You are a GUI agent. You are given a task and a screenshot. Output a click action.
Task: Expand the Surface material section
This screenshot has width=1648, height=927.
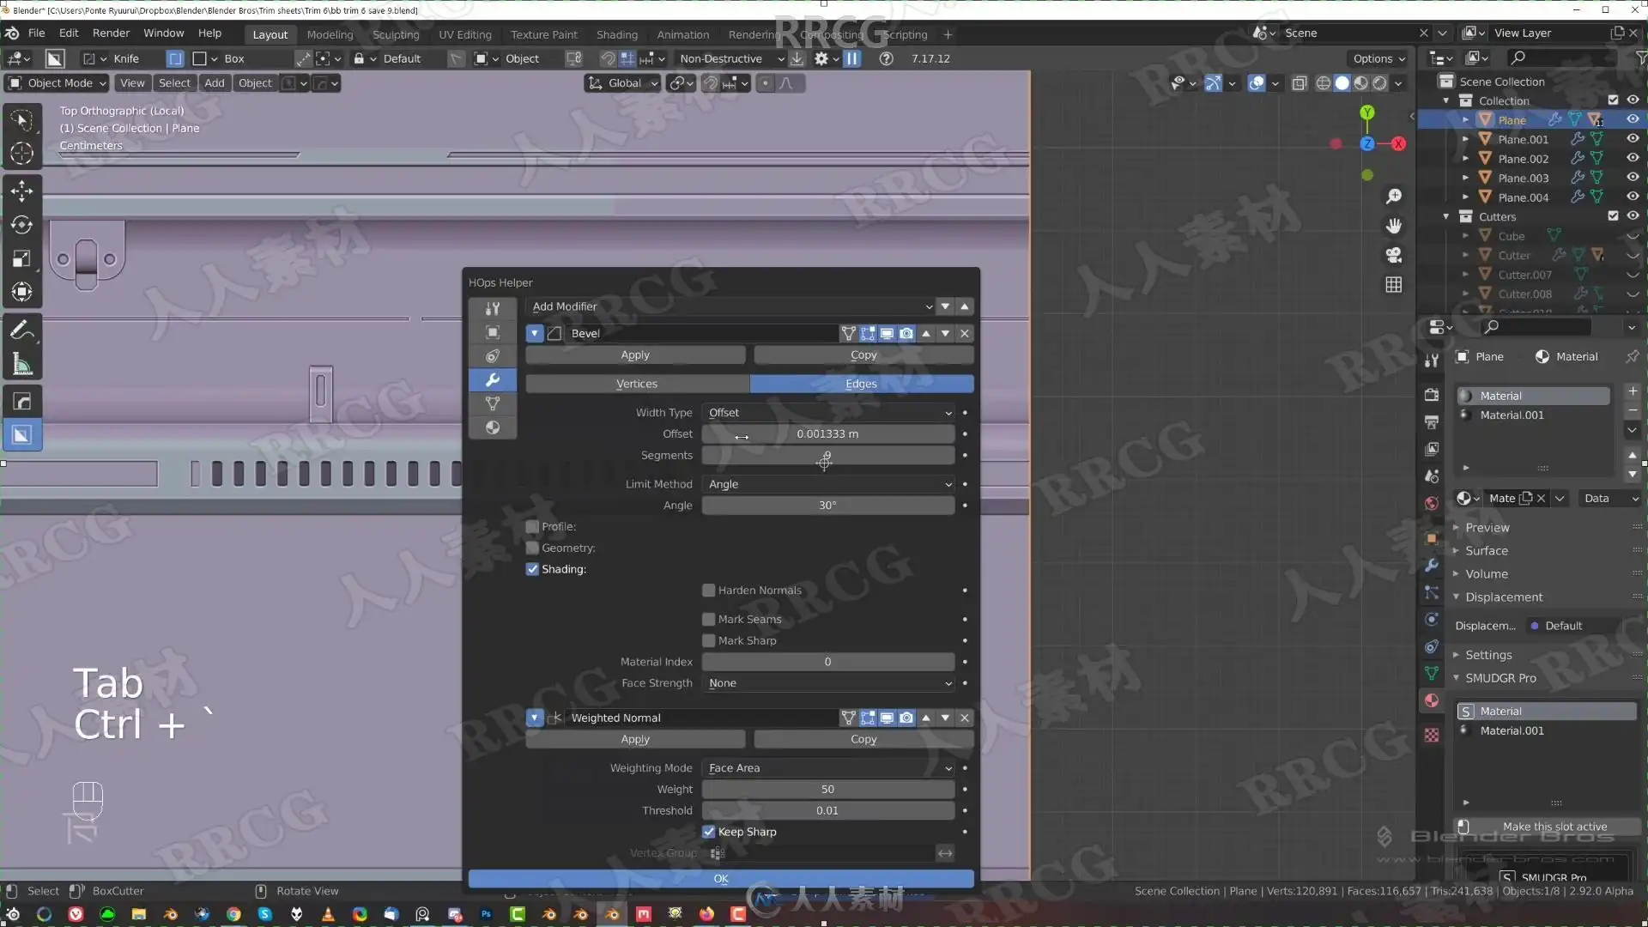tap(1486, 551)
